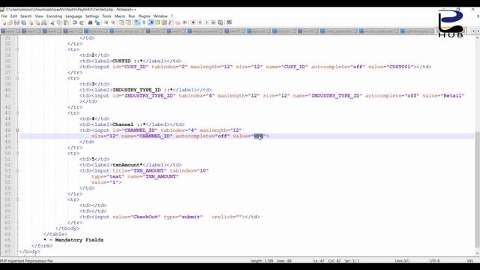The height and width of the screenshot is (270, 480).
Task: Redo using the toolbar Redo icon
Action: (82, 22)
